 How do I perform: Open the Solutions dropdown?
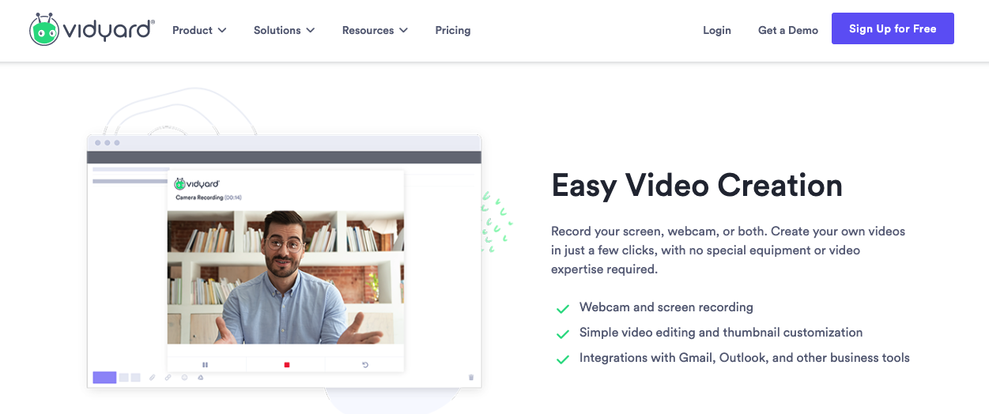coord(284,30)
